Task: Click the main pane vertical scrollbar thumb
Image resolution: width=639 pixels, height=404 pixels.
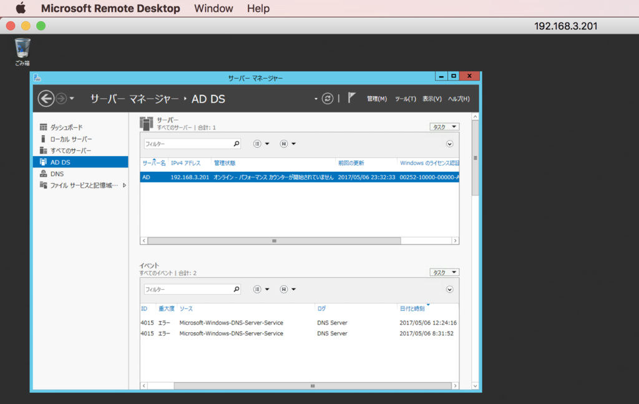Action: point(475,158)
